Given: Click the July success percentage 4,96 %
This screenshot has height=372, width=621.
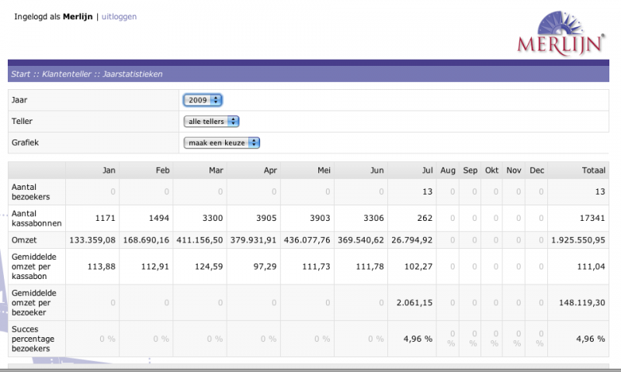Looking at the screenshot, I should coord(418,339).
